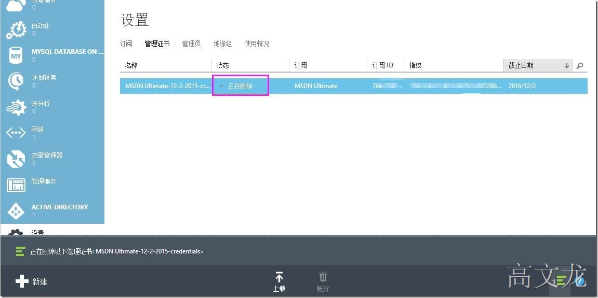Image resolution: width=598 pixels, height=298 pixels.
Task: Click the 自动化 sidebar label
Action: [41, 26]
